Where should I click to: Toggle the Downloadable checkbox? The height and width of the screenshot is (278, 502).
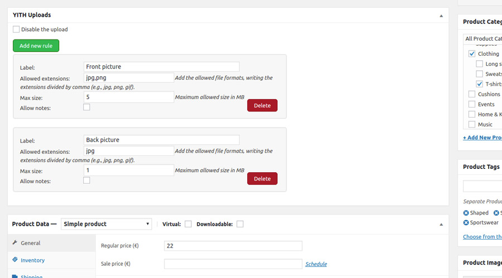click(240, 224)
